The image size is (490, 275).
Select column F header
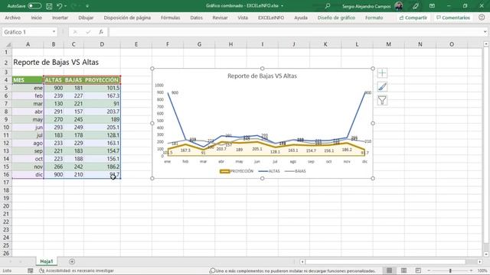[x=168, y=44]
